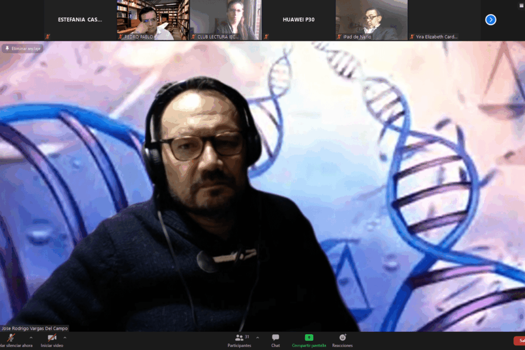Select the Yira Elizabeth Card... participant tile
The height and width of the screenshot is (350, 525).
tap(444, 20)
